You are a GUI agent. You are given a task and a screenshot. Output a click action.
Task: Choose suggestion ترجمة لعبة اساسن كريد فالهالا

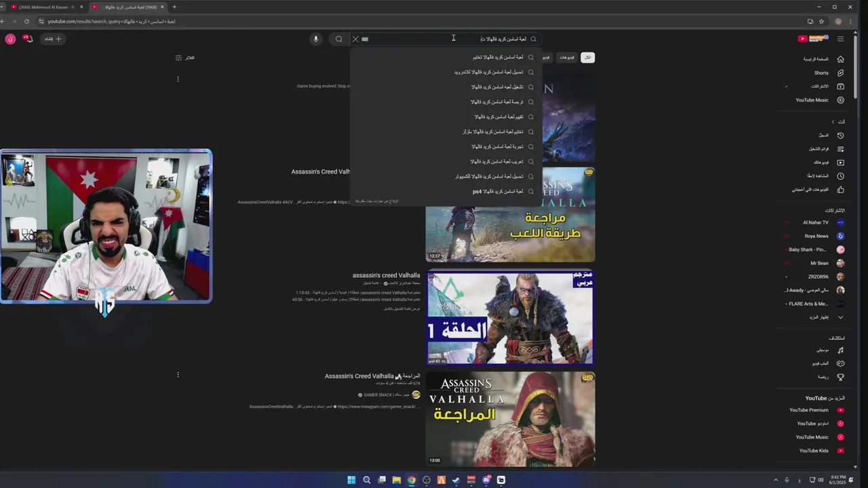446,102
